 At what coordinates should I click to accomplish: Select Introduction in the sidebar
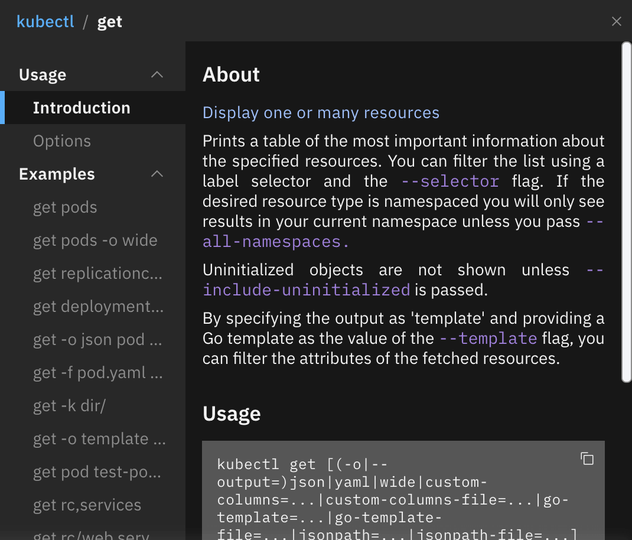click(x=93, y=108)
